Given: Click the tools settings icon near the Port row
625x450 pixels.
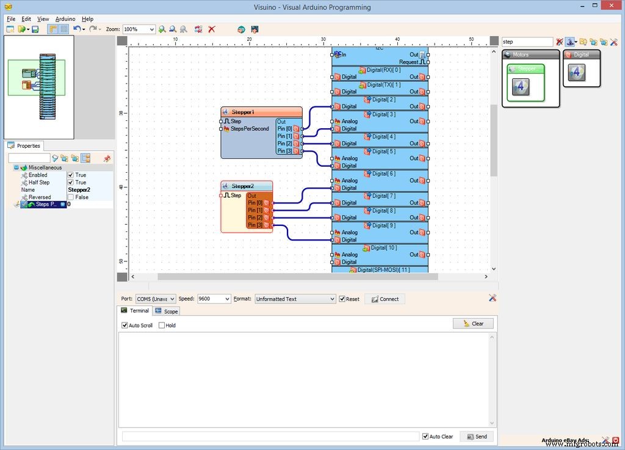Looking at the screenshot, I should 493,299.
